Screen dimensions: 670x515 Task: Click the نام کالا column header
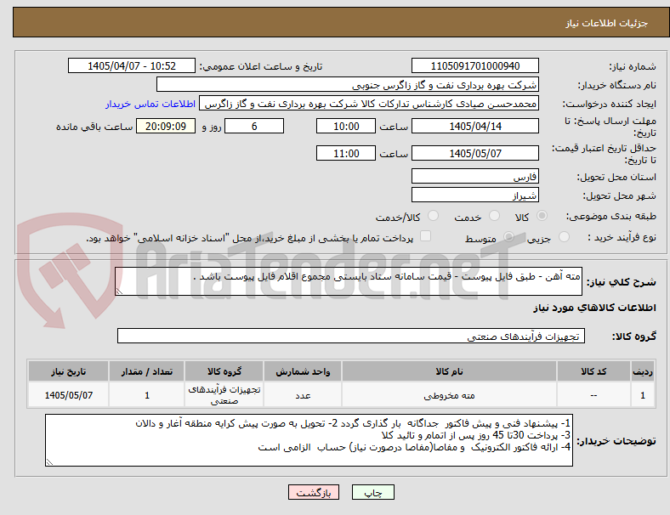point(449,371)
